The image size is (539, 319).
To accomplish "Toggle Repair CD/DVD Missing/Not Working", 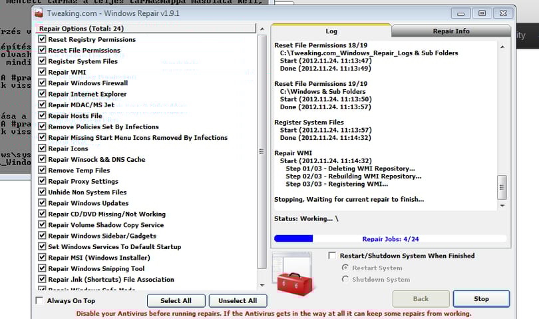I will click(42, 214).
